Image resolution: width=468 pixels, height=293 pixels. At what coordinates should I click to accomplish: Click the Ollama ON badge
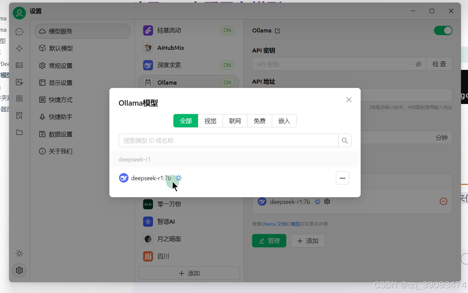tap(227, 82)
